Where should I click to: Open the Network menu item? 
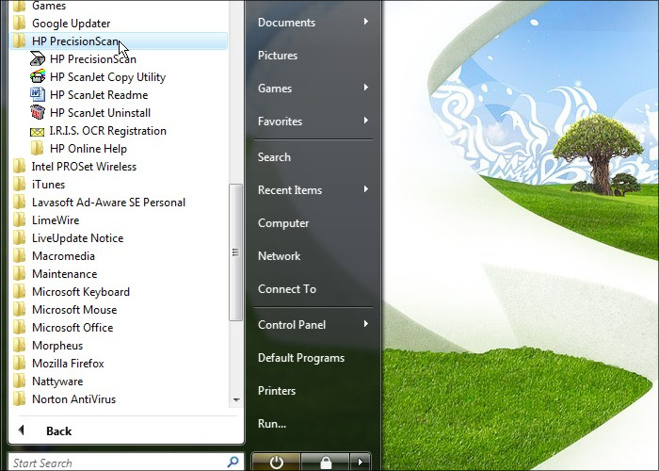[x=280, y=256]
